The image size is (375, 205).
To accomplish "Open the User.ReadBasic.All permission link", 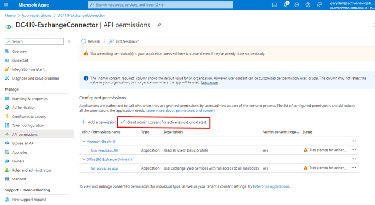I will [x=104, y=150].
